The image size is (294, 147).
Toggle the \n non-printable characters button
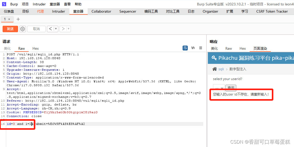(x=193, y=48)
